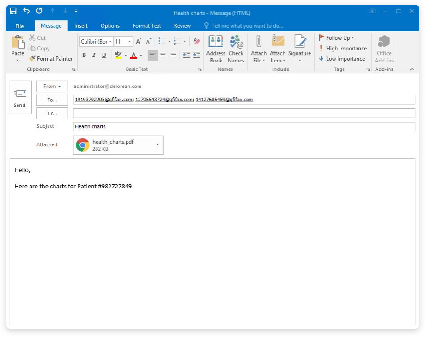Open the Signature menu

tap(299, 49)
